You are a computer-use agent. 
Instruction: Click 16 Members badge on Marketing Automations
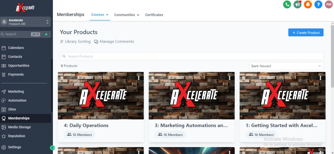pyautogui.click(x=170, y=135)
